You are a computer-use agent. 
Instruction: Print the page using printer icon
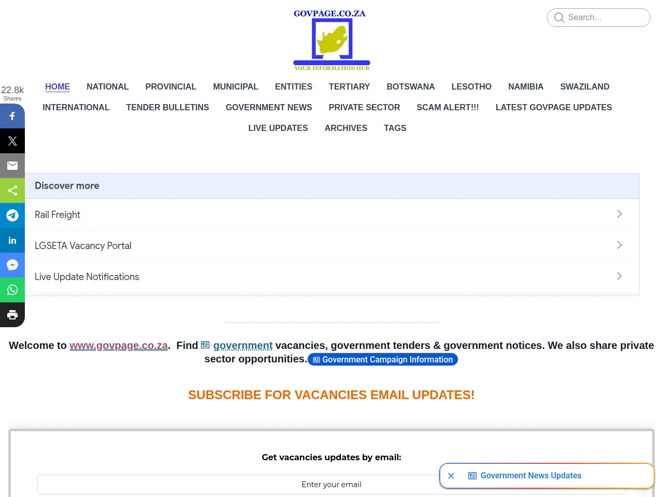(x=12, y=315)
